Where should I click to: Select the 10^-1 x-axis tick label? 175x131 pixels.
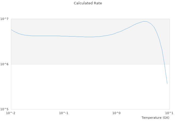tap(64, 113)
